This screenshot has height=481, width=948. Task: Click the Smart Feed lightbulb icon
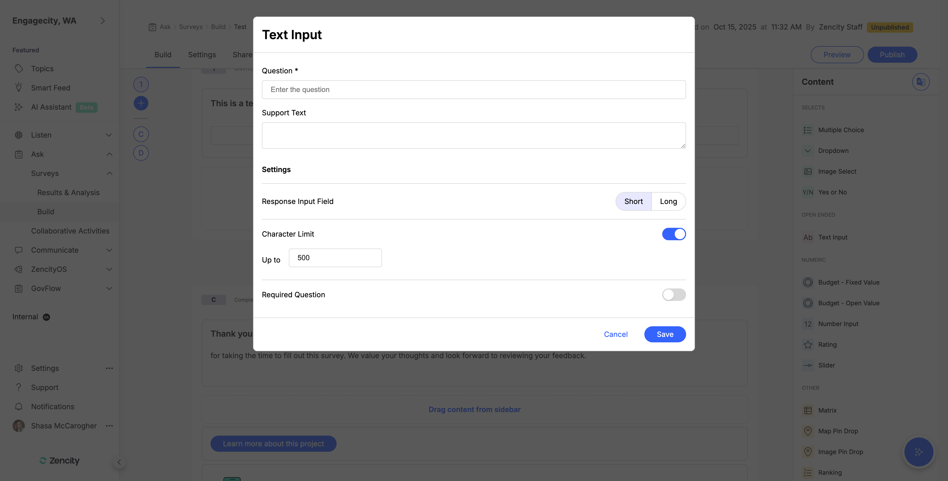pyautogui.click(x=19, y=88)
